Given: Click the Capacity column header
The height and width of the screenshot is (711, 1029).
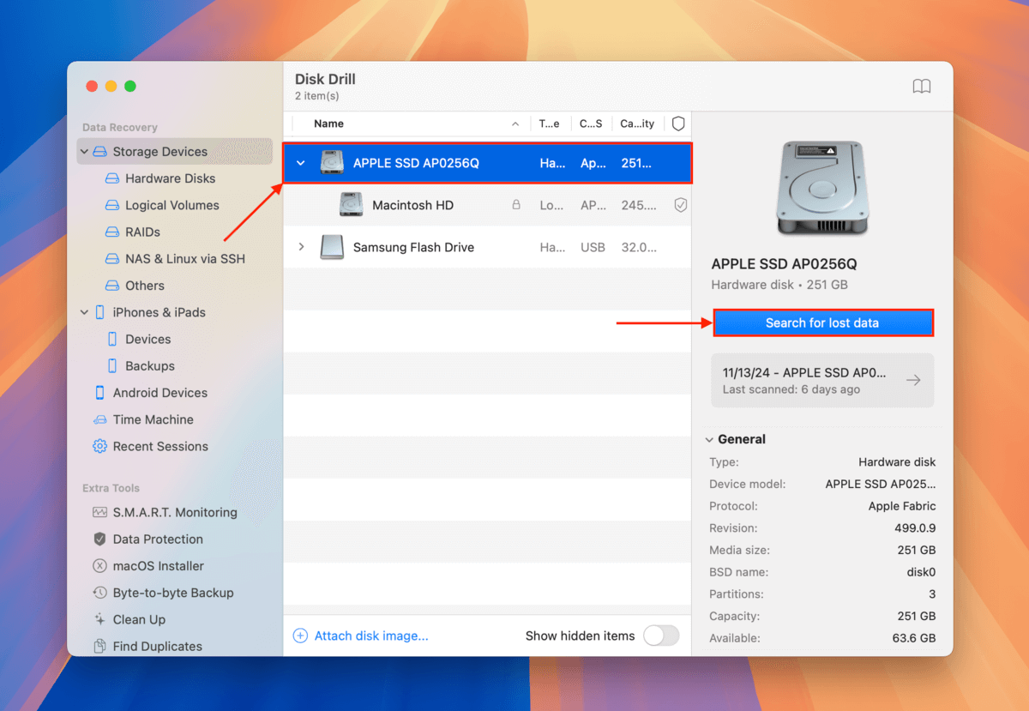Looking at the screenshot, I should coord(637,124).
